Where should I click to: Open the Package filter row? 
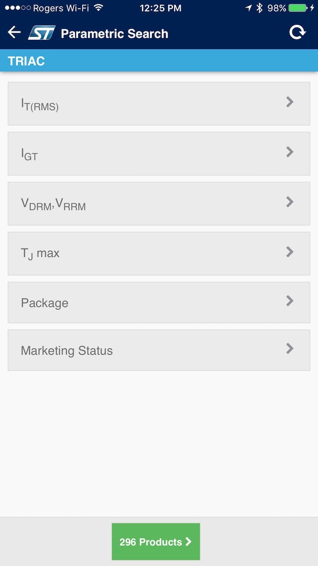tap(159, 302)
